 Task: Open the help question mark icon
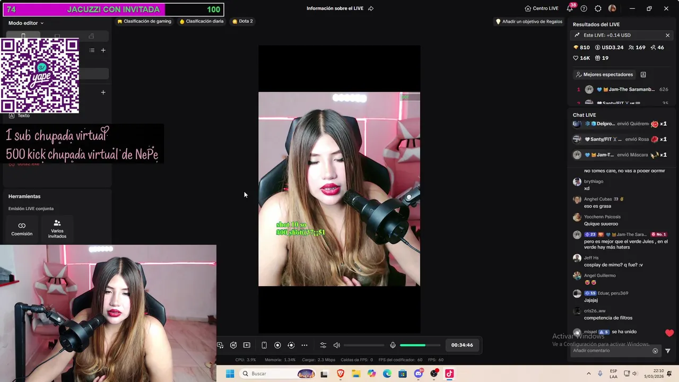[584, 8]
